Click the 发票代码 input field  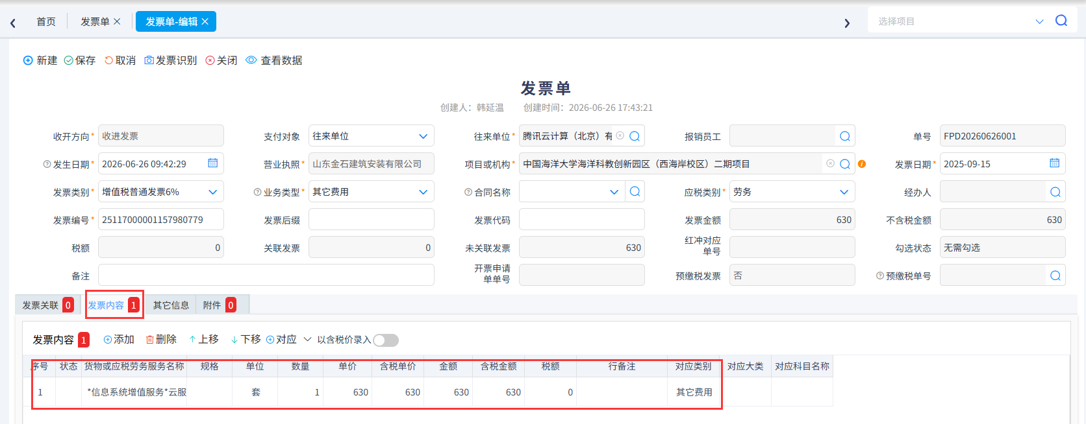582,219
